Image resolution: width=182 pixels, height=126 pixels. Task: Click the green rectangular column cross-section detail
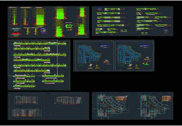69,26
